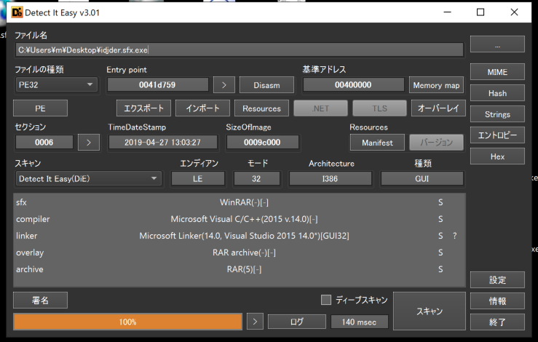The height and width of the screenshot is (342, 538).
Task: Close the Detect It Easy window
Action: [514, 12]
